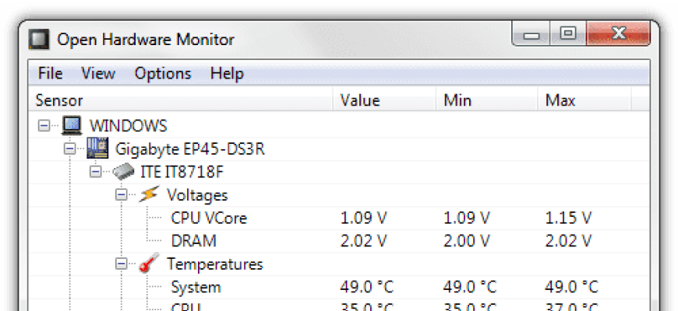Click the WINDOWS computer icon

click(72, 125)
